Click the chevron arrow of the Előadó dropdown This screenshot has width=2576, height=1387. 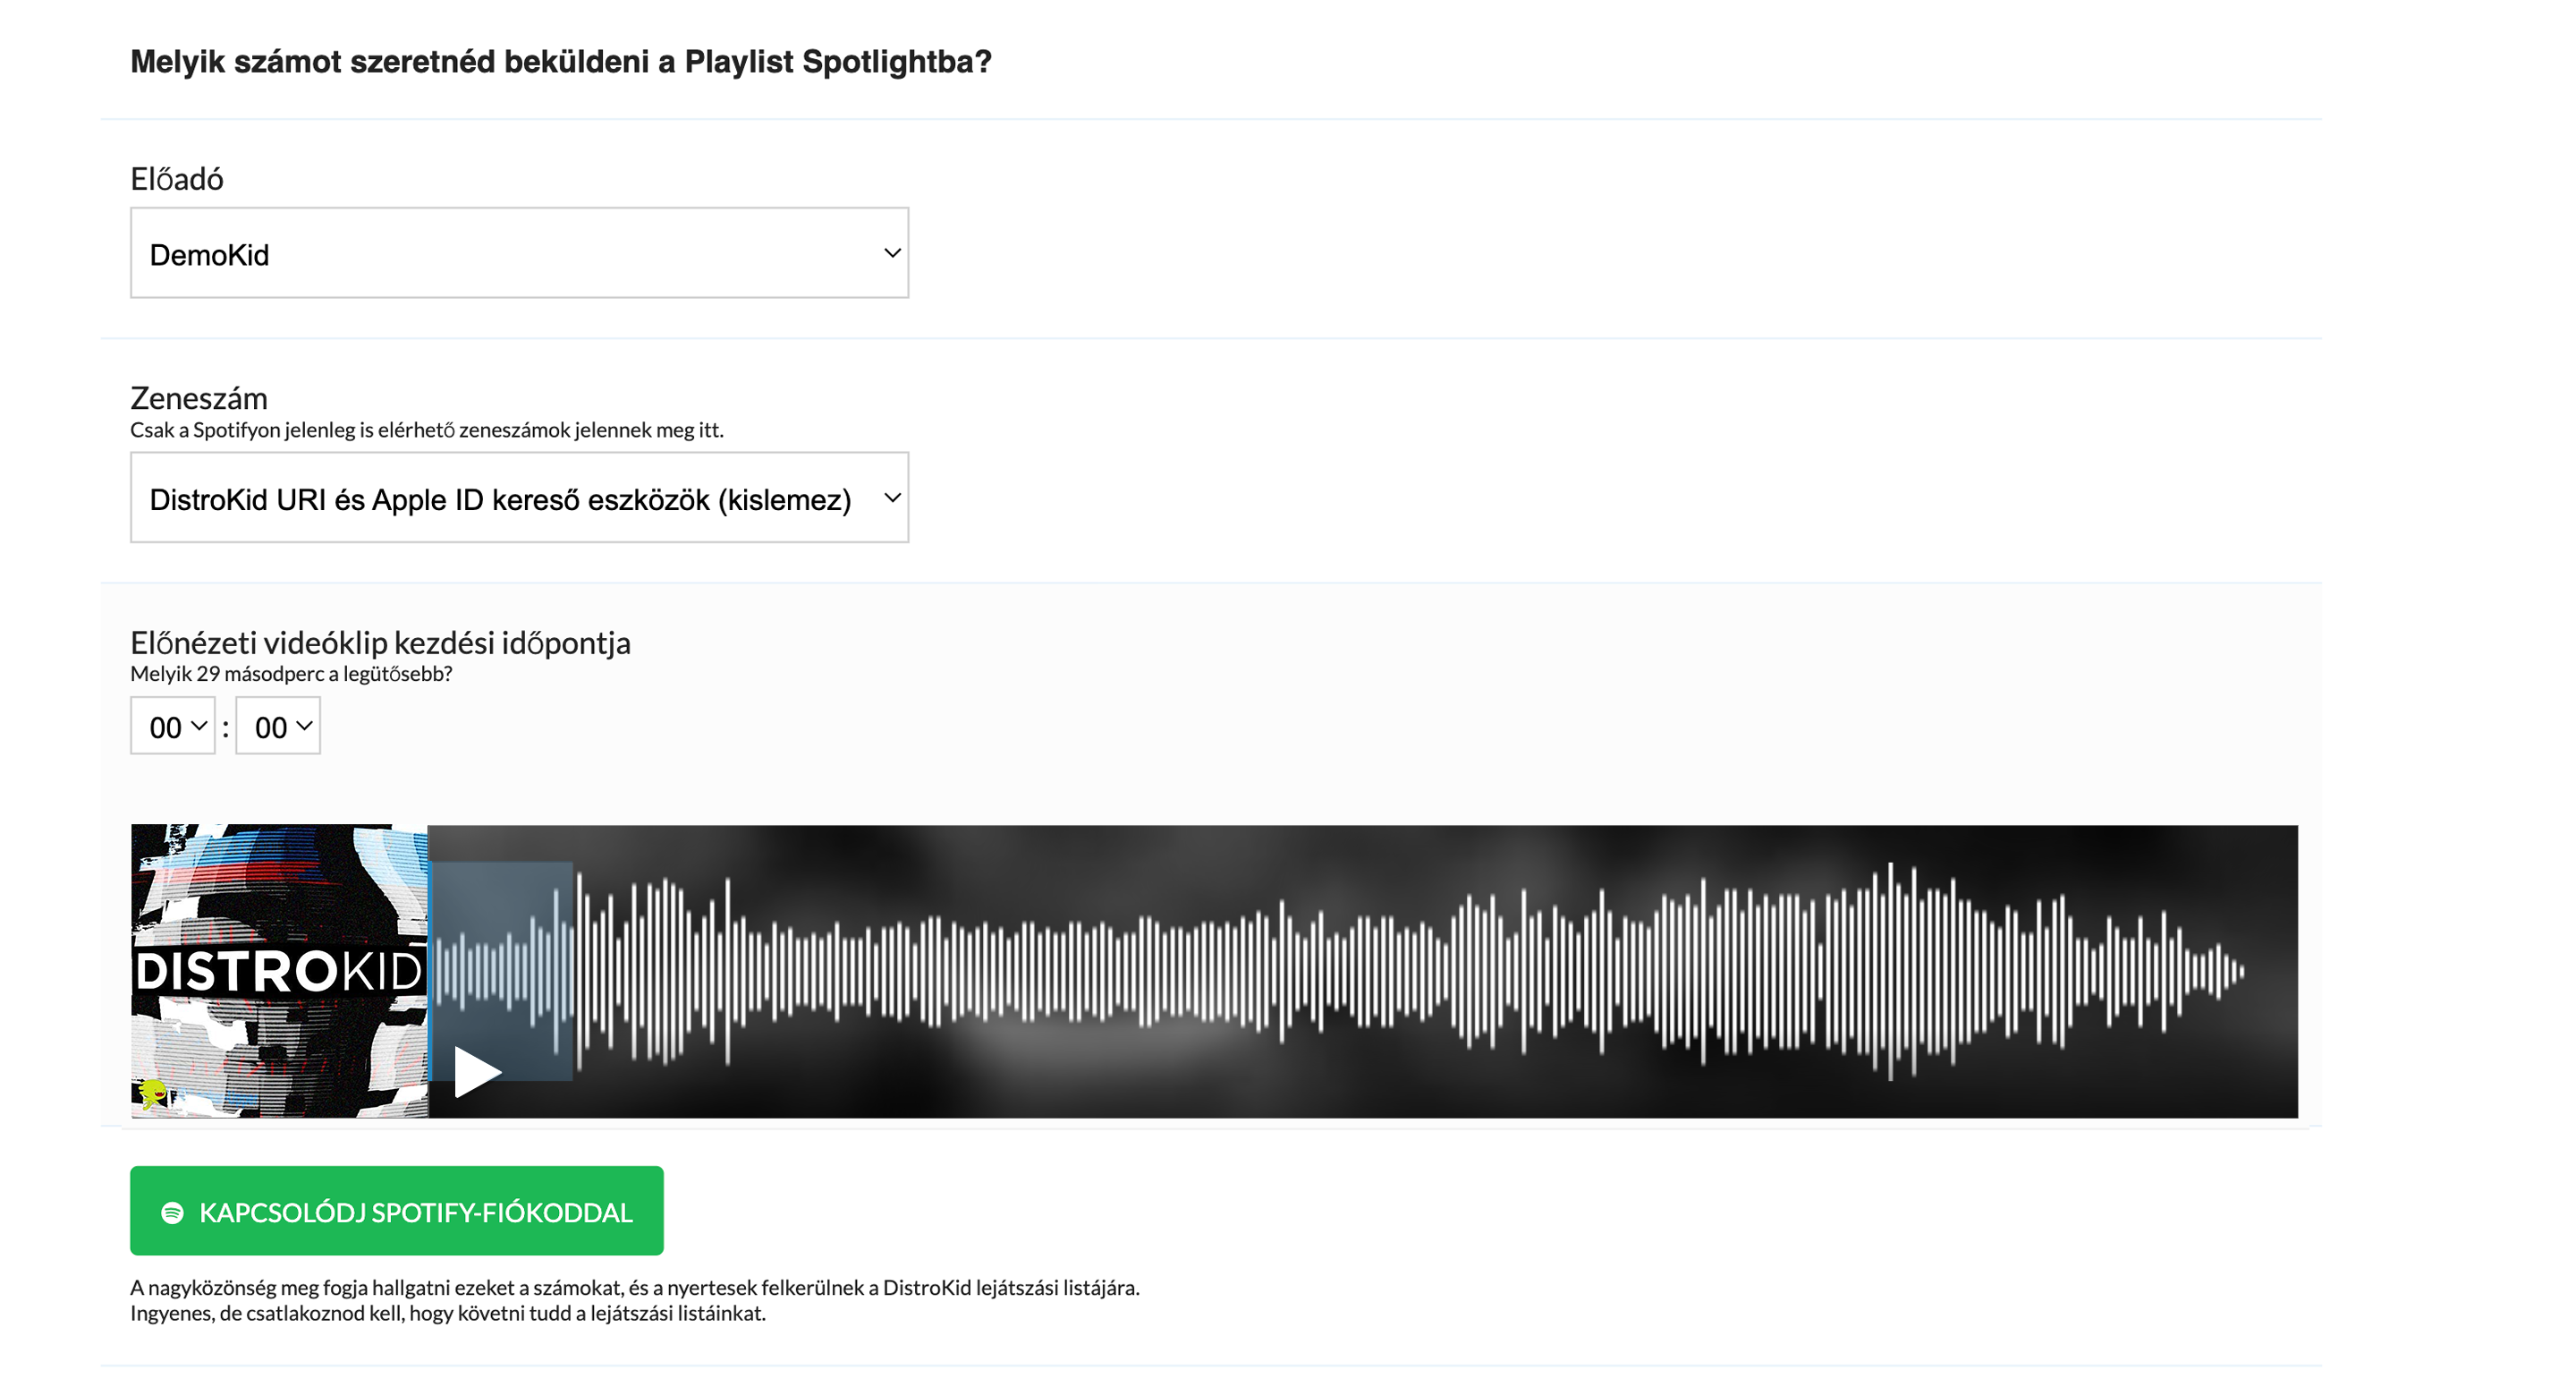pyautogui.click(x=892, y=253)
